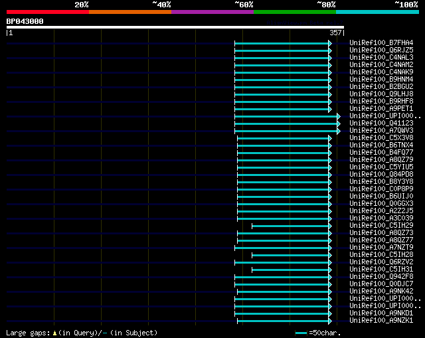Open UniRef100_Q9LHJ8 hit
425x338 pixels.
click(x=381, y=94)
